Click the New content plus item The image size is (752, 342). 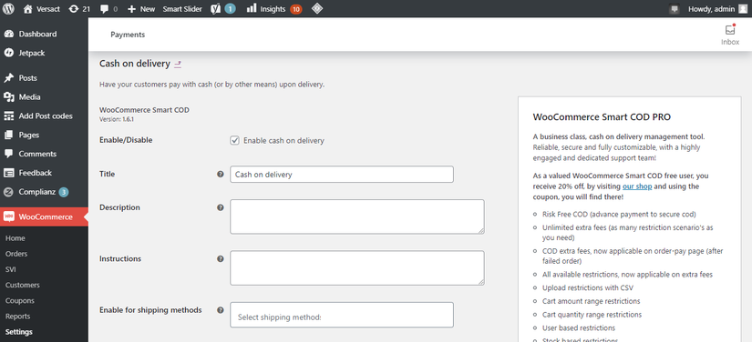pyautogui.click(x=141, y=8)
